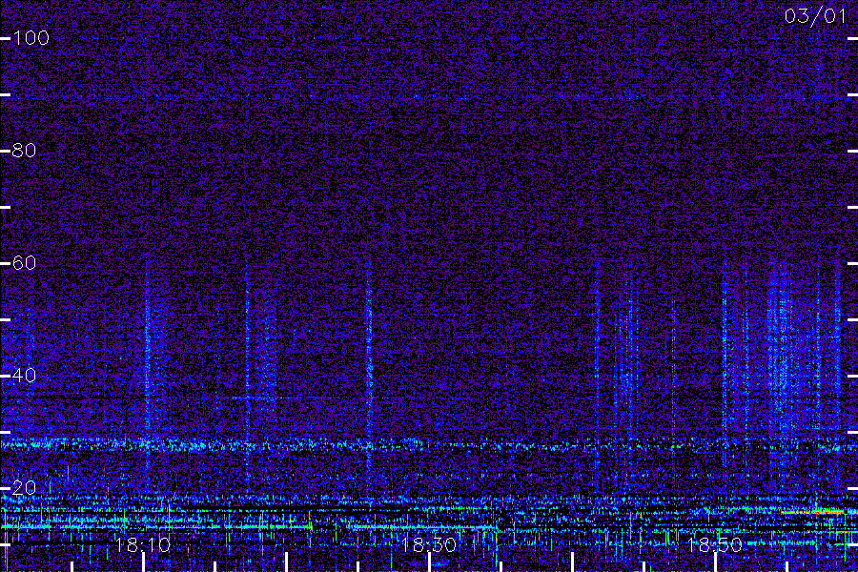Click the 20 frequency axis label
Viewport: 858px width, 572px height.
(x=24, y=487)
